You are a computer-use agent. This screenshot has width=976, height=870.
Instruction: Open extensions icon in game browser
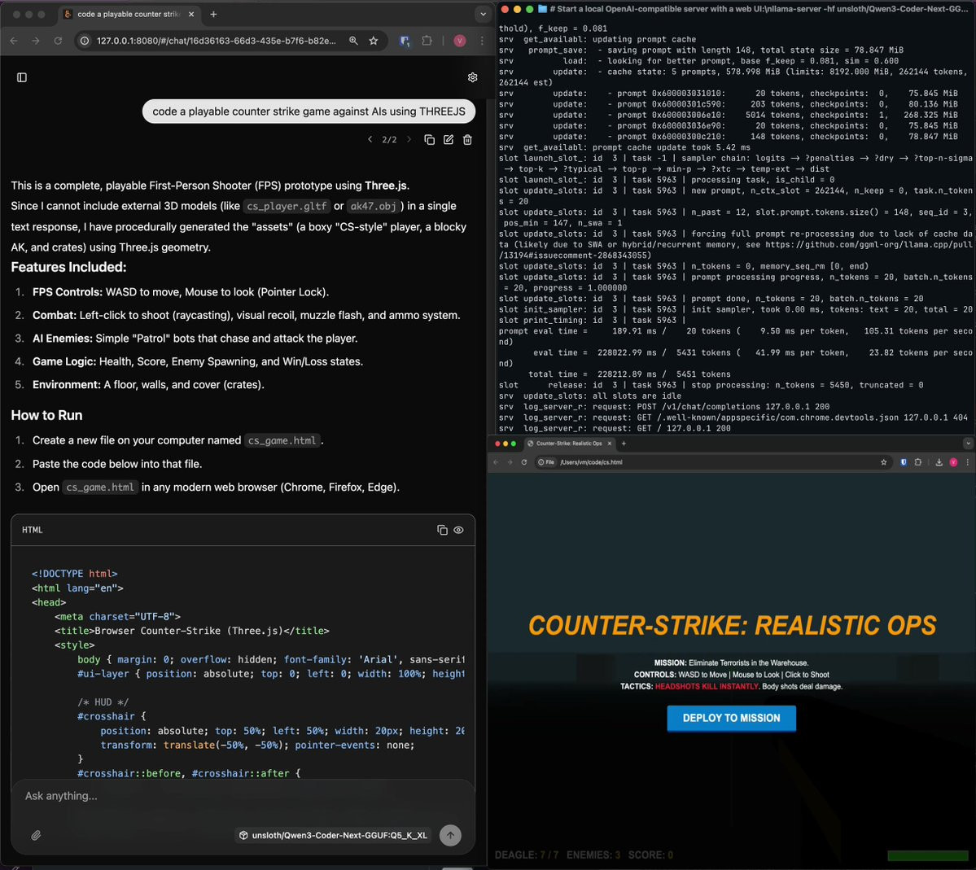coord(918,462)
